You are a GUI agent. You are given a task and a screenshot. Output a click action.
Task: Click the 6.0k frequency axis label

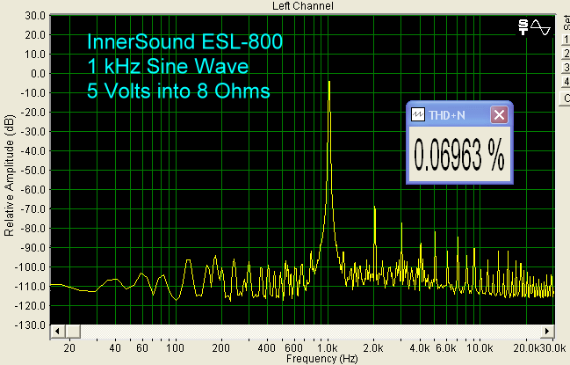point(446,348)
